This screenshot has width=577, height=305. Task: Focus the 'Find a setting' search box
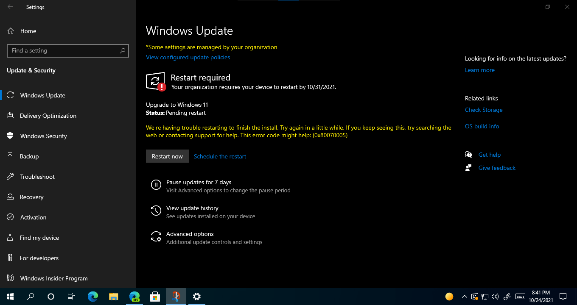[68, 50]
